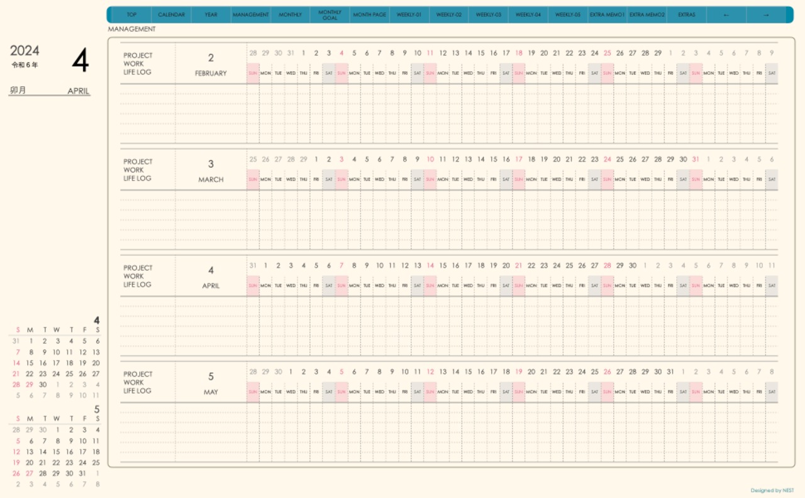Open the WEEKLY-03 tab

488,14
